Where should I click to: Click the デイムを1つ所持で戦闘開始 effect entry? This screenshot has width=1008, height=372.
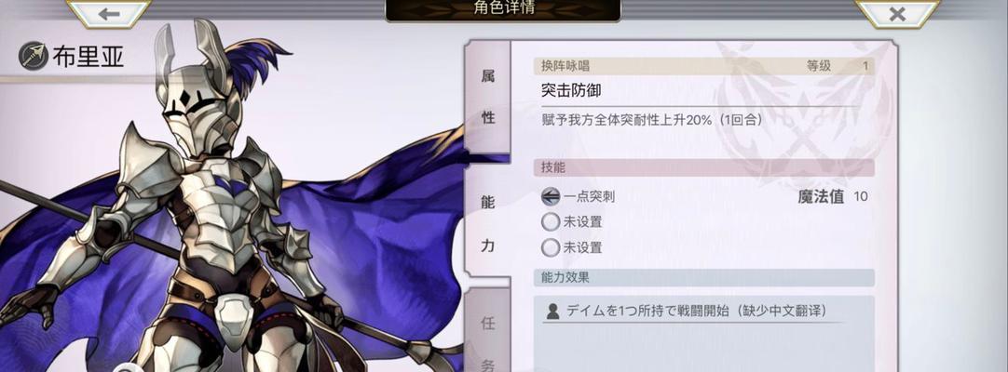click(696, 311)
